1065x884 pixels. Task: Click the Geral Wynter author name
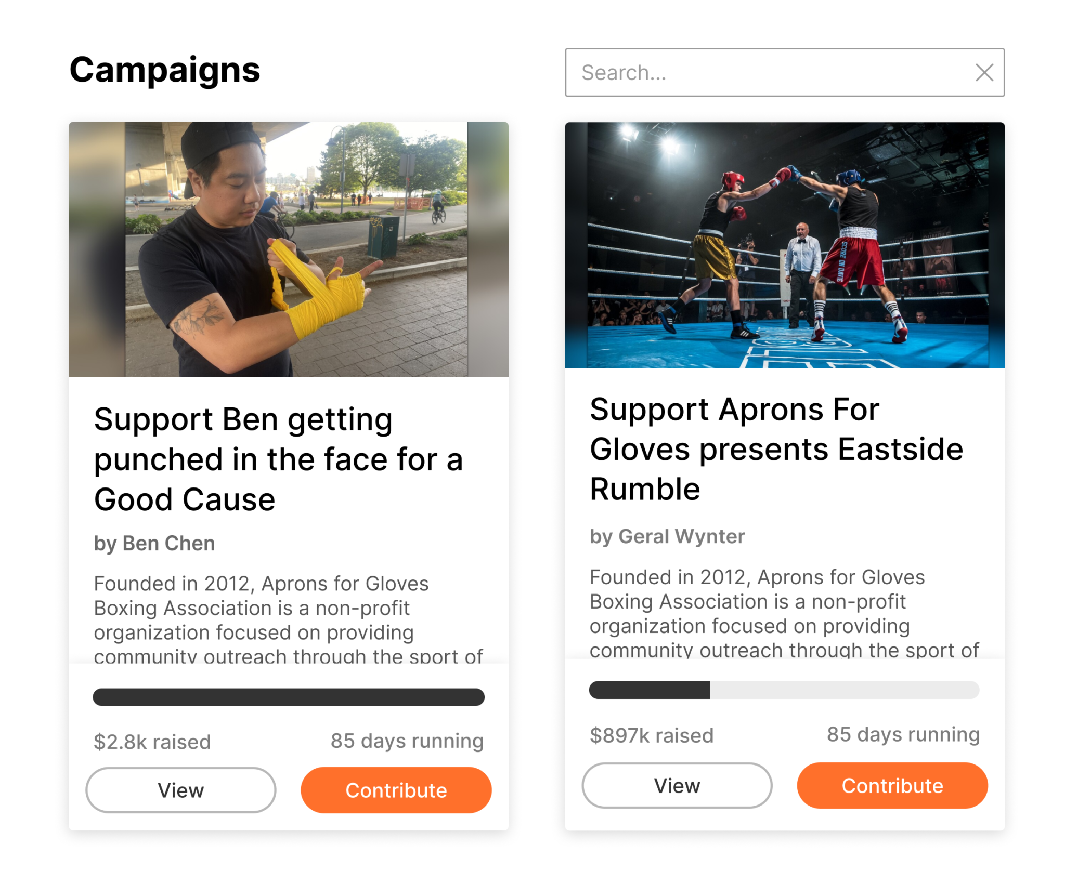[667, 537]
